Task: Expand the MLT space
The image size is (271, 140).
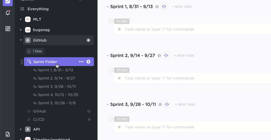Action: pyautogui.click(x=21, y=19)
